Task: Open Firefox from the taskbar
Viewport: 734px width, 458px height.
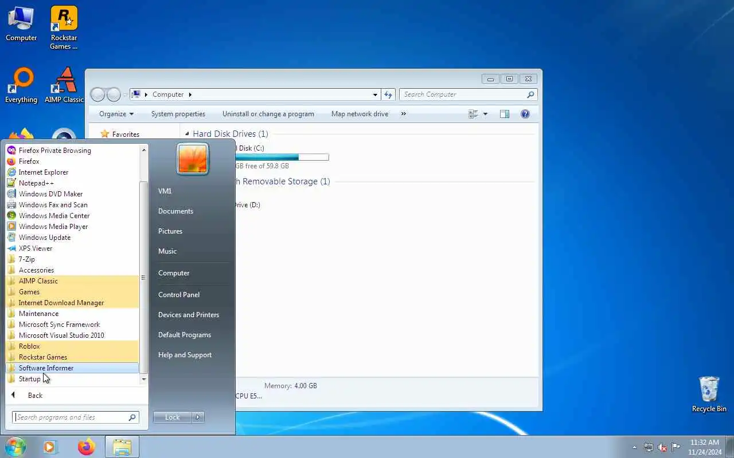Action: coord(87,447)
